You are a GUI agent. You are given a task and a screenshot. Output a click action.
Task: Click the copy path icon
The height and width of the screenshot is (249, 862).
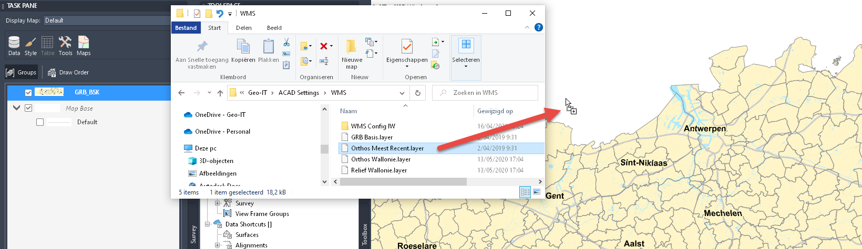pyautogui.click(x=286, y=53)
